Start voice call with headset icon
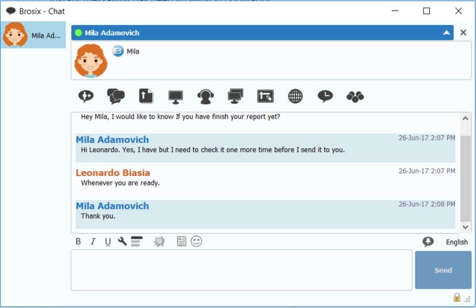Image resolution: width=476 pixels, height=308 pixels. tap(205, 96)
